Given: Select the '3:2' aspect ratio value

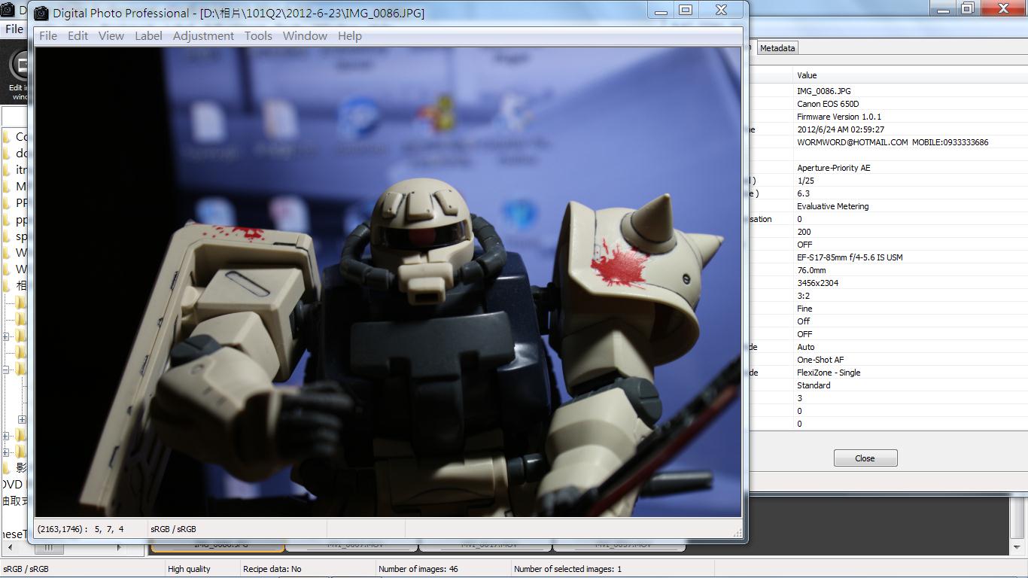Looking at the screenshot, I should click(x=803, y=296).
